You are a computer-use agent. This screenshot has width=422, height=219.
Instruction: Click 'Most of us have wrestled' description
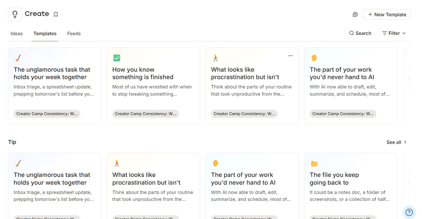[x=152, y=90]
